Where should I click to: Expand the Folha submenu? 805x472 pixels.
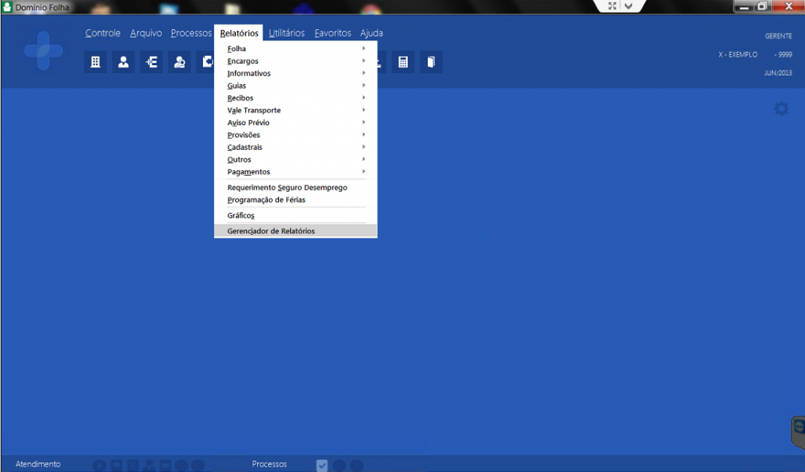tap(296, 49)
